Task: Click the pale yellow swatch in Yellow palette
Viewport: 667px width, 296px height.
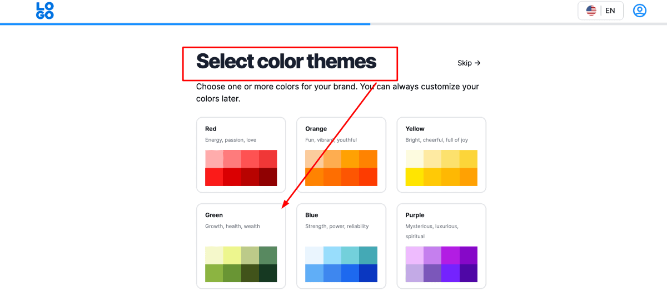Action: point(414,159)
